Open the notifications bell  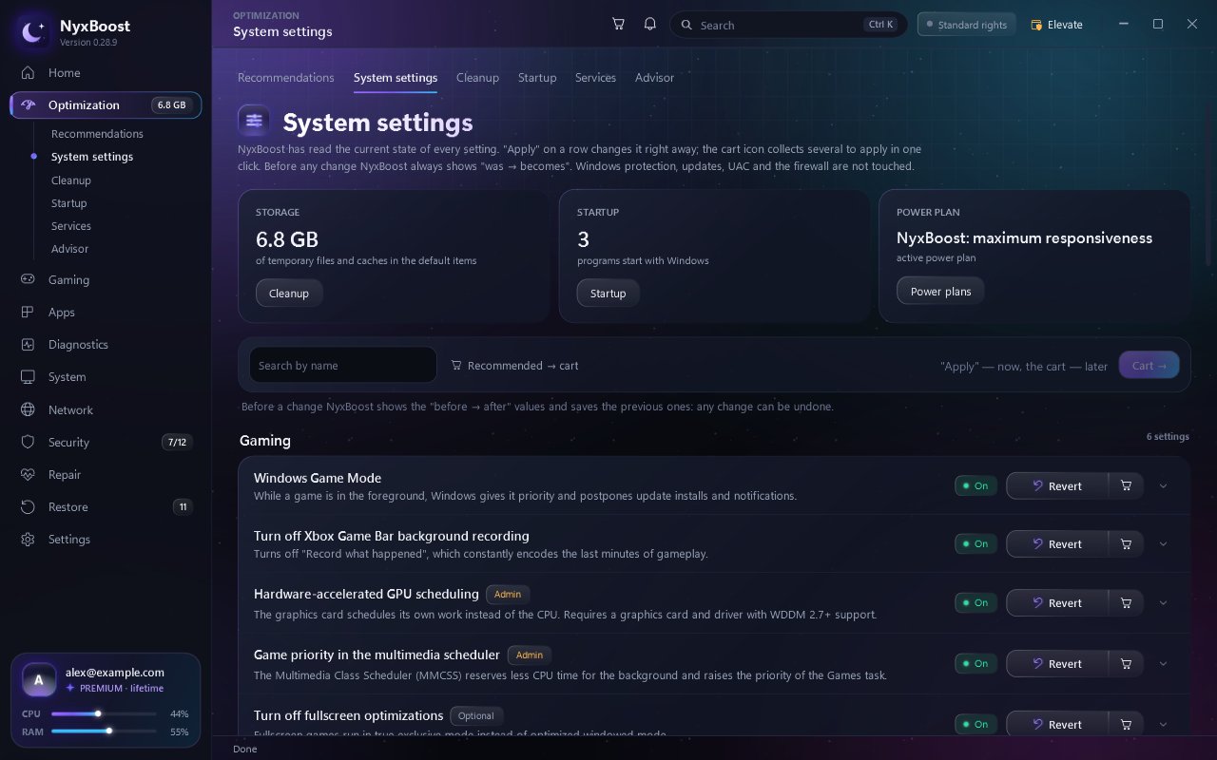650,25
